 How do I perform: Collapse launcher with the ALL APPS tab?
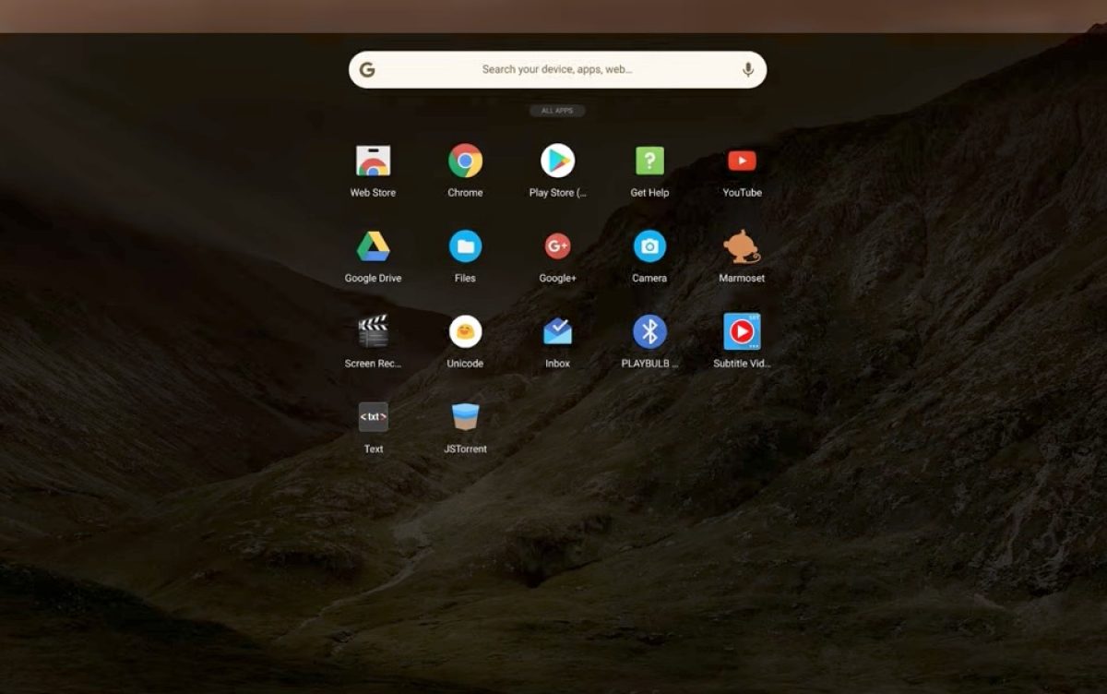click(556, 110)
